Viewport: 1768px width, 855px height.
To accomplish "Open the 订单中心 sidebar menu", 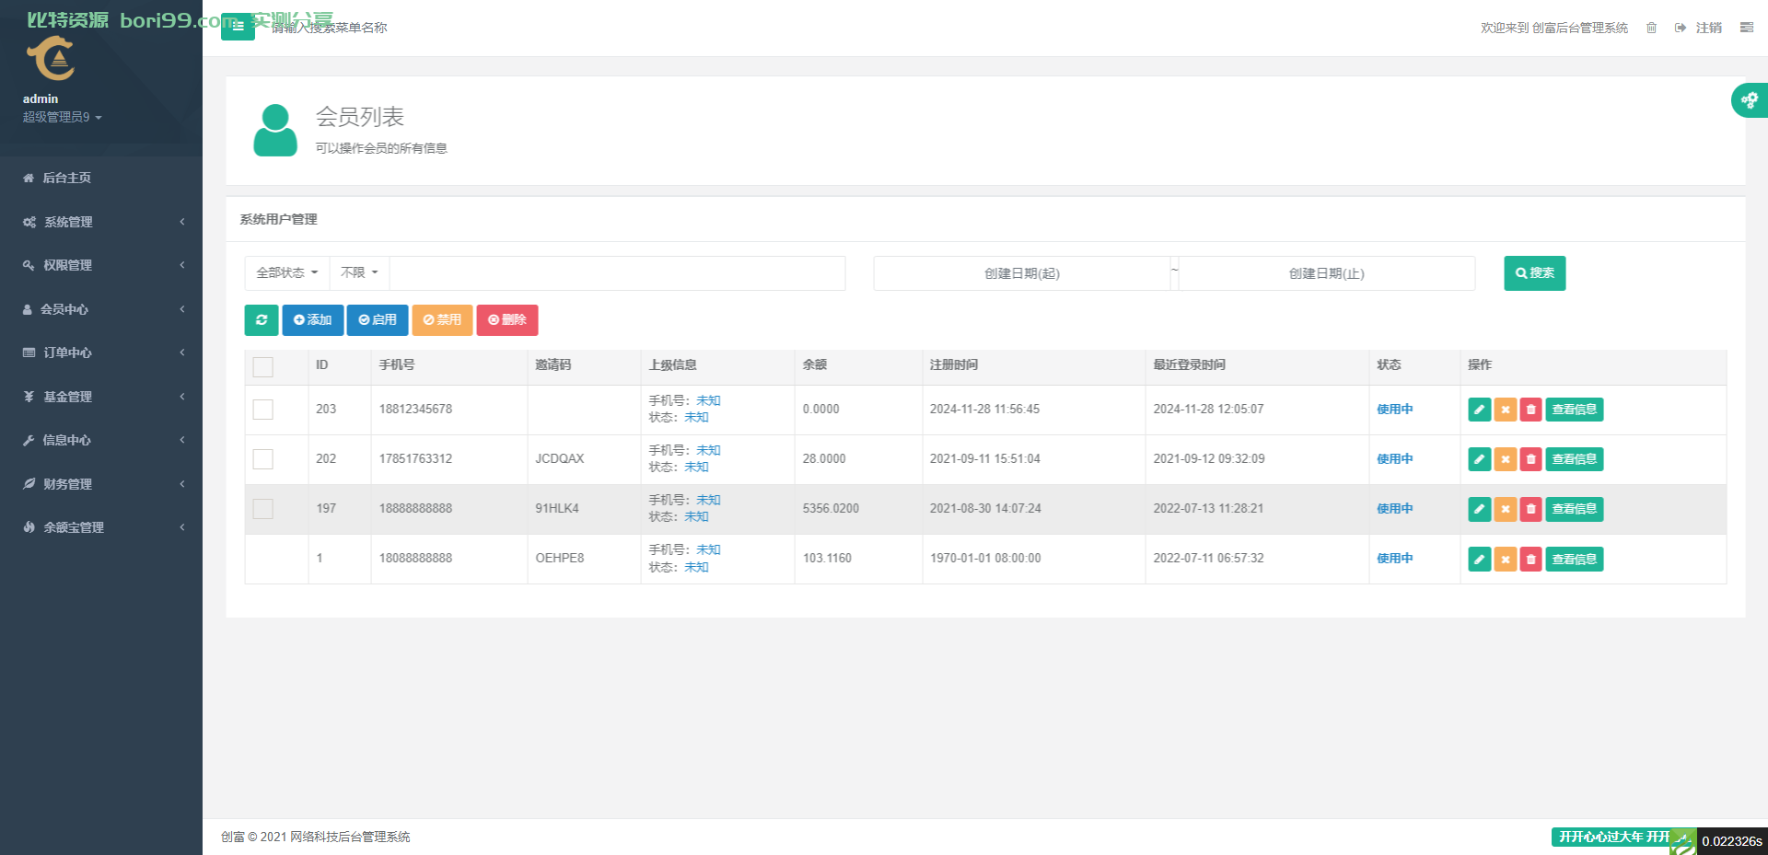I will 101,352.
